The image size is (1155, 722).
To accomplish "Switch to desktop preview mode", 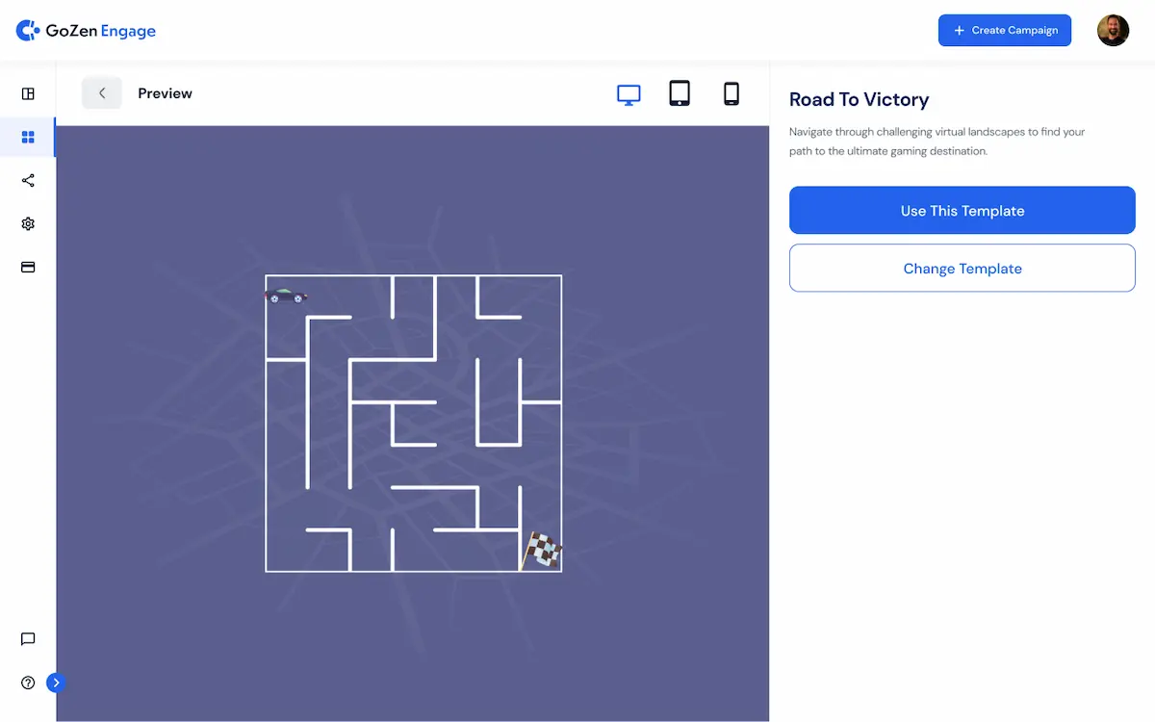I will 629,94.
